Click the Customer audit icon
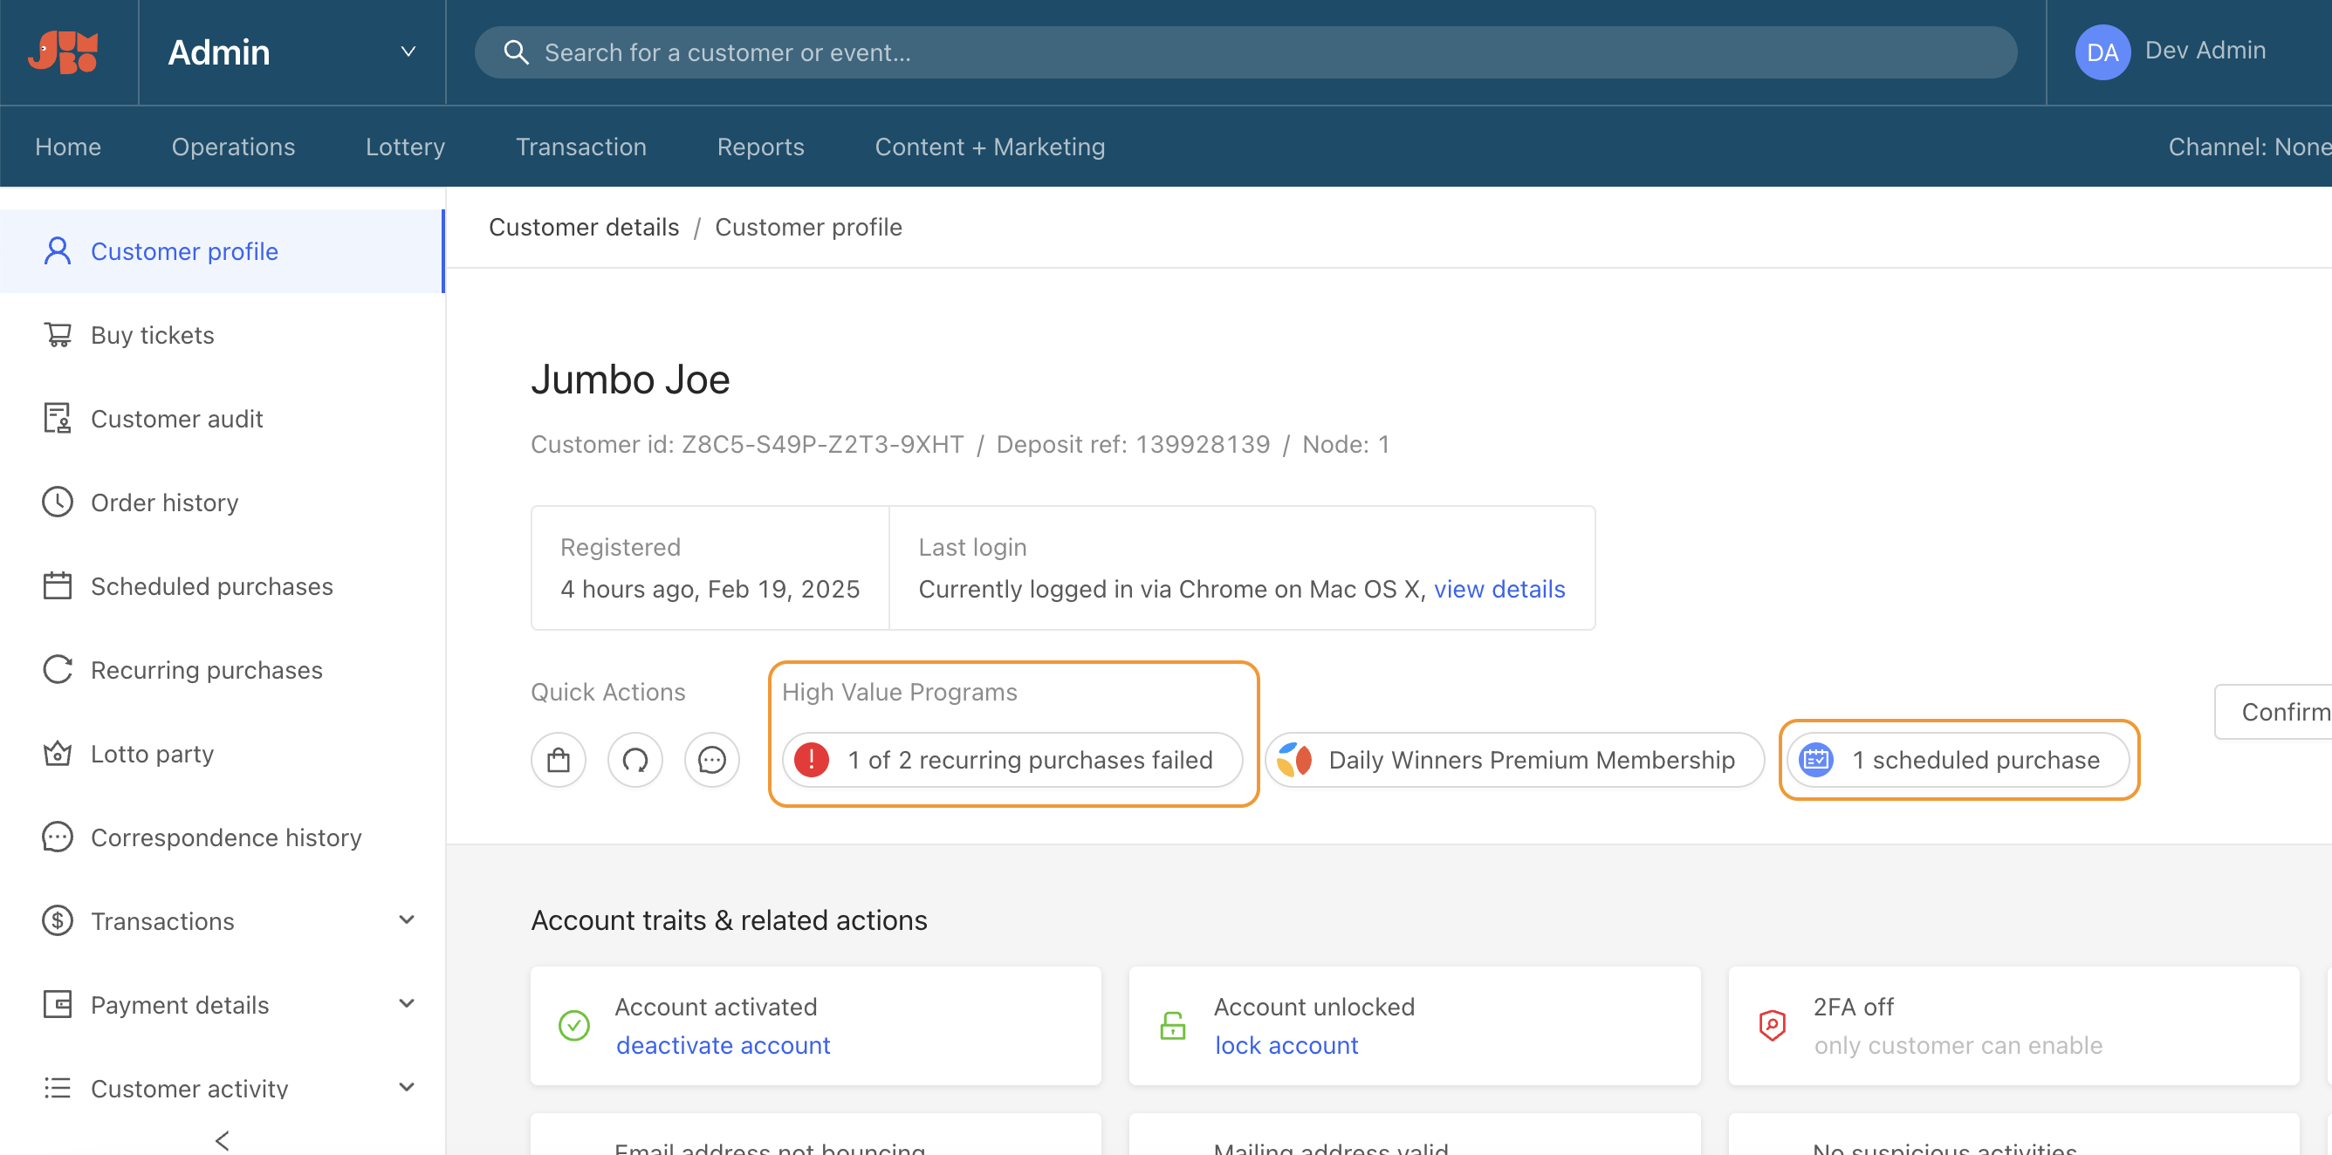The width and height of the screenshot is (2332, 1155). pyautogui.click(x=57, y=418)
